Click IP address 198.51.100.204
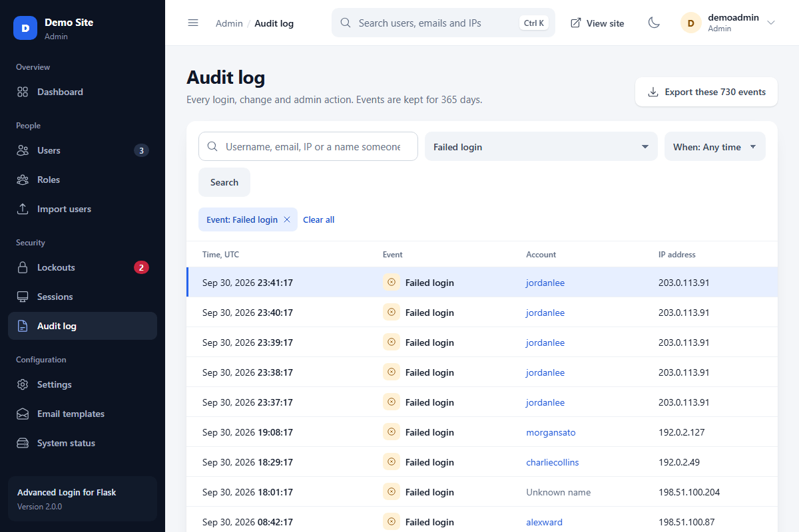Image resolution: width=799 pixels, height=532 pixels. click(x=689, y=492)
